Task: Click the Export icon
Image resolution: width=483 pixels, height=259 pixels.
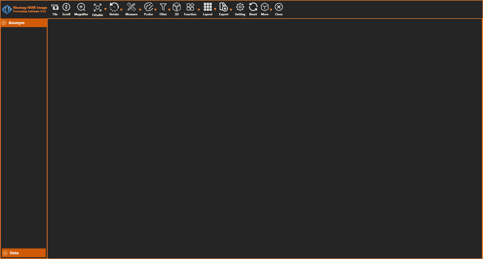Action: (x=223, y=7)
